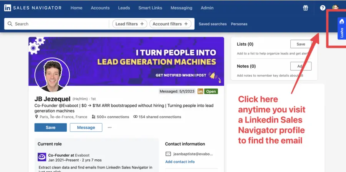Click the 'Notes (0)' heading
346x172 pixels.
[x=246, y=66]
